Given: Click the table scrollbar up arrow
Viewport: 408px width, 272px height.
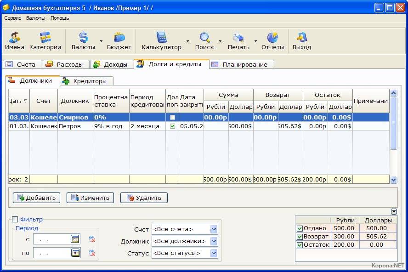Looking at the screenshot, I should (x=393, y=93).
